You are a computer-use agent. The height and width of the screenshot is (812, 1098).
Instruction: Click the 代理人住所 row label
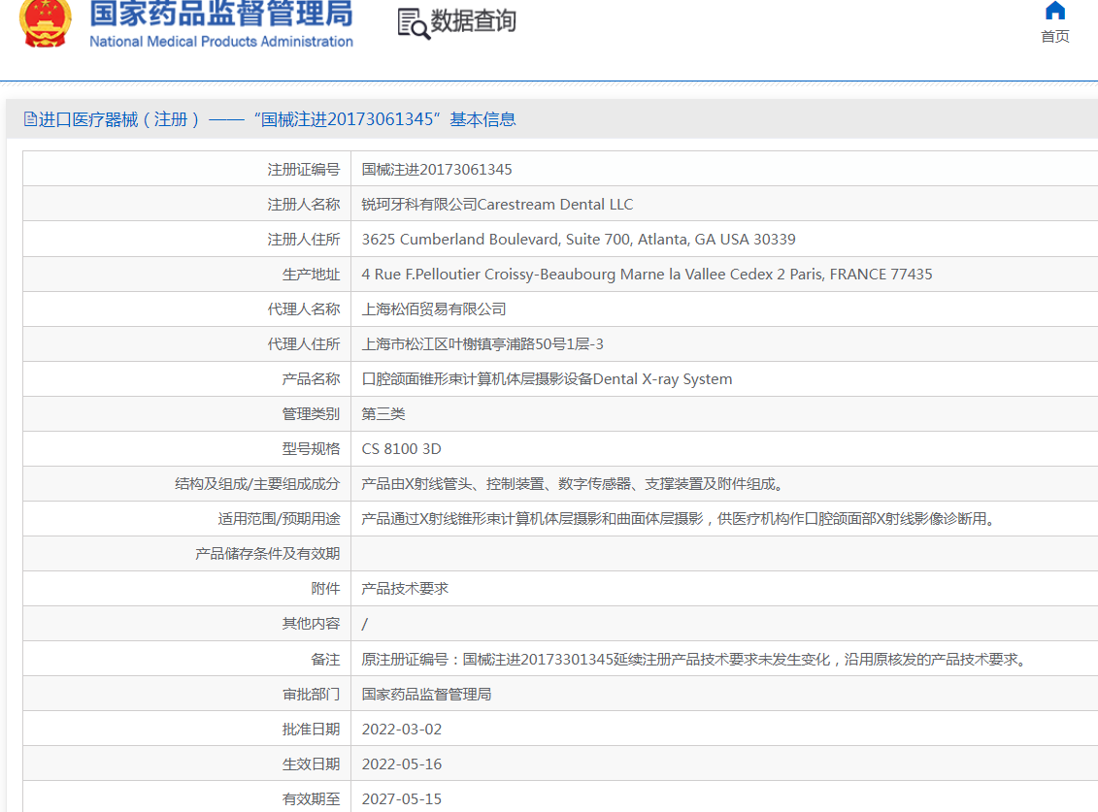tap(303, 344)
